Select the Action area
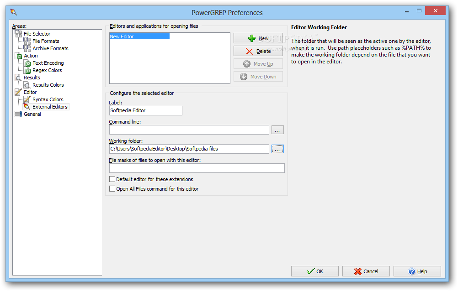The width and height of the screenshot is (458, 291). point(31,55)
